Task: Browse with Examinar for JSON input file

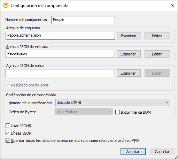Action: 129,54
